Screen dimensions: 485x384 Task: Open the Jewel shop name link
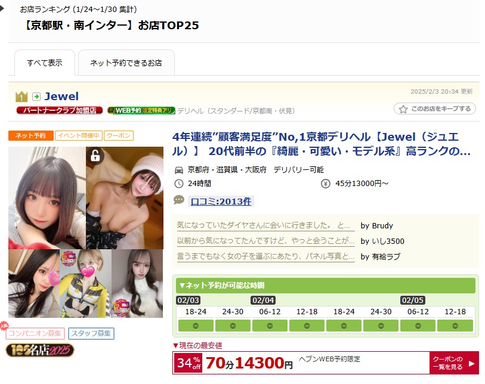[61, 96]
